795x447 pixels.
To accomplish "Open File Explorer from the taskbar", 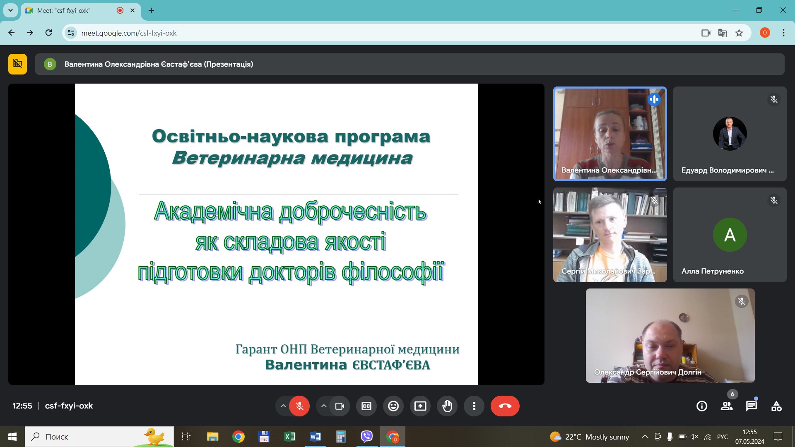I will pyautogui.click(x=212, y=437).
